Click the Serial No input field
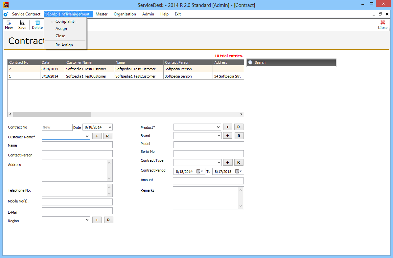The image size is (393, 258). coord(209,154)
